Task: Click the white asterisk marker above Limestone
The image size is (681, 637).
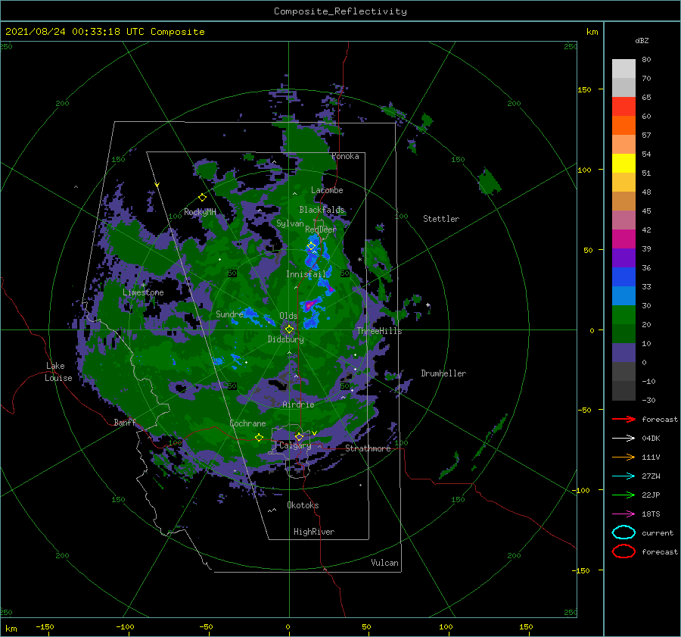Action: click(x=143, y=286)
